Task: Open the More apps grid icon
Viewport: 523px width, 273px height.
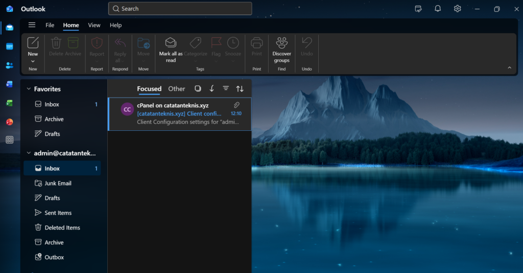Action: (10, 140)
